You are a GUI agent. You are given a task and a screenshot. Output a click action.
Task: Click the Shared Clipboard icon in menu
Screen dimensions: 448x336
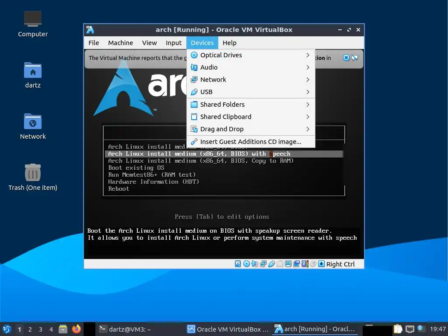click(x=194, y=117)
